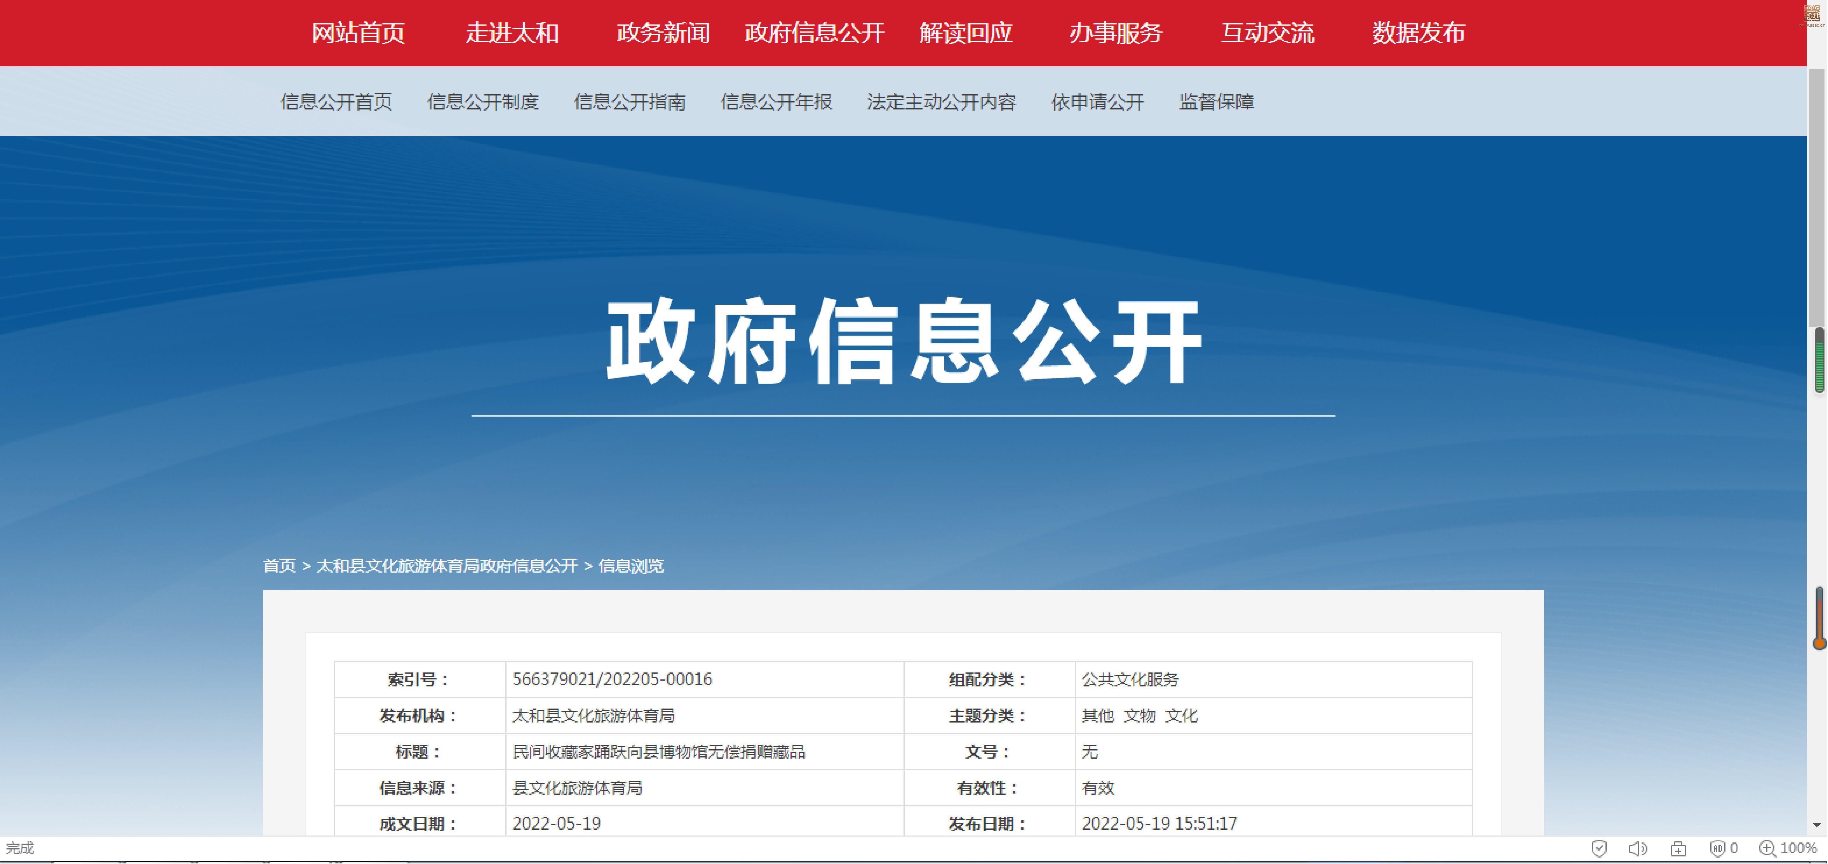Viewport: 1828px width, 864px height.
Task: Open the 监督保障 link
Action: point(1217,102)
